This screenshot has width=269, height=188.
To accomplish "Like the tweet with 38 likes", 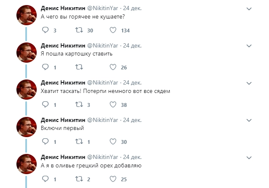I will (113, 105).
